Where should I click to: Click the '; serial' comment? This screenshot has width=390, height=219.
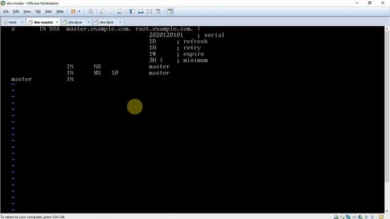click(211, 35)
